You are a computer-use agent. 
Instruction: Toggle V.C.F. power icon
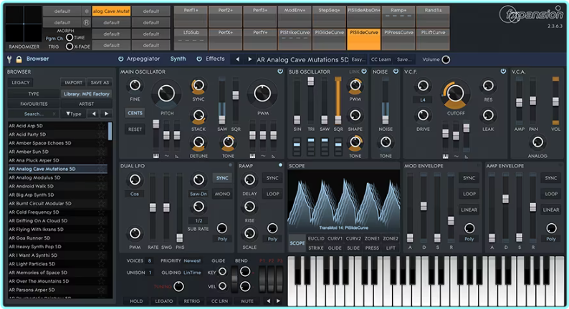(503, 72)
